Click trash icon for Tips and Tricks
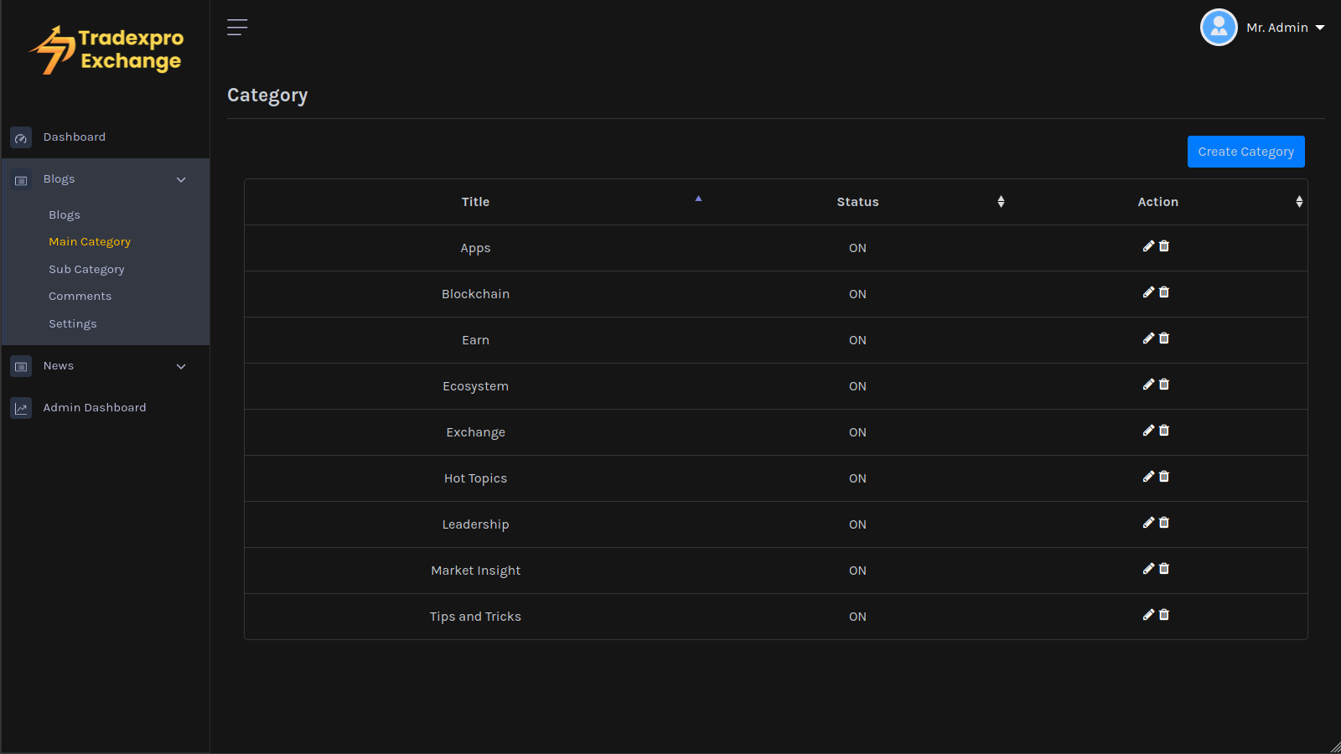The image size is (1341, 754). click(1164, 615)
